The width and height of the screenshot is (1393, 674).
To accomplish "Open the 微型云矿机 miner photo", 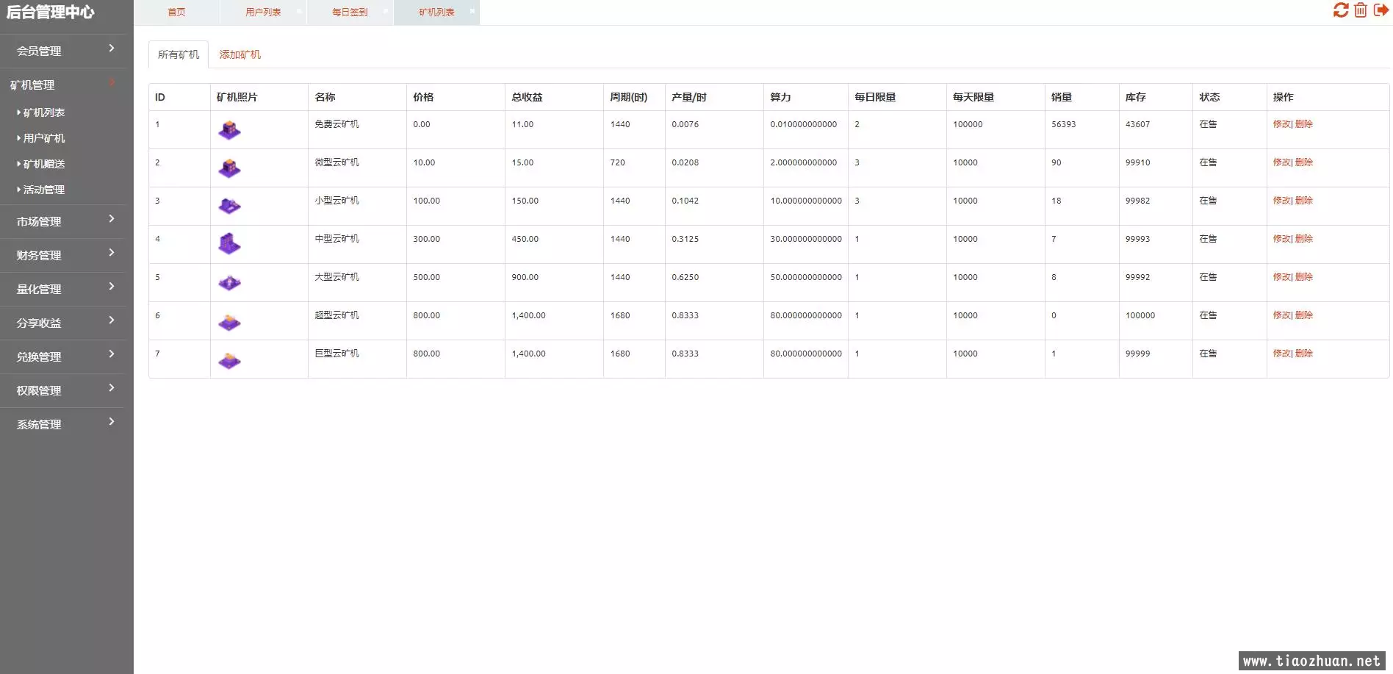I will [229, 168].
